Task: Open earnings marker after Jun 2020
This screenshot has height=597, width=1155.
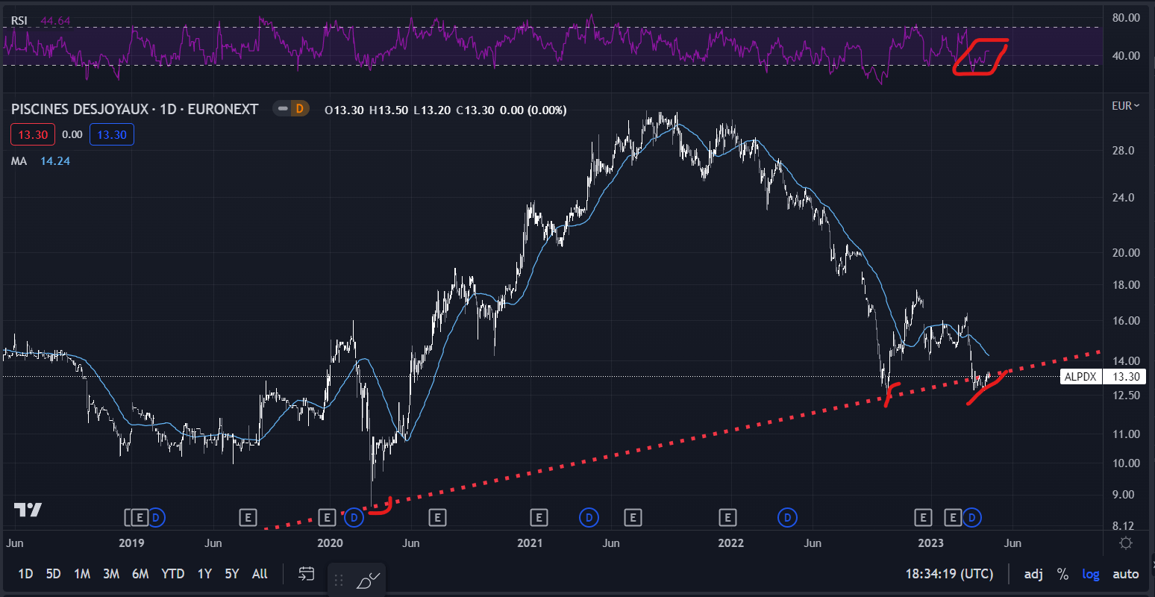Action: click(x=437, y=516)
